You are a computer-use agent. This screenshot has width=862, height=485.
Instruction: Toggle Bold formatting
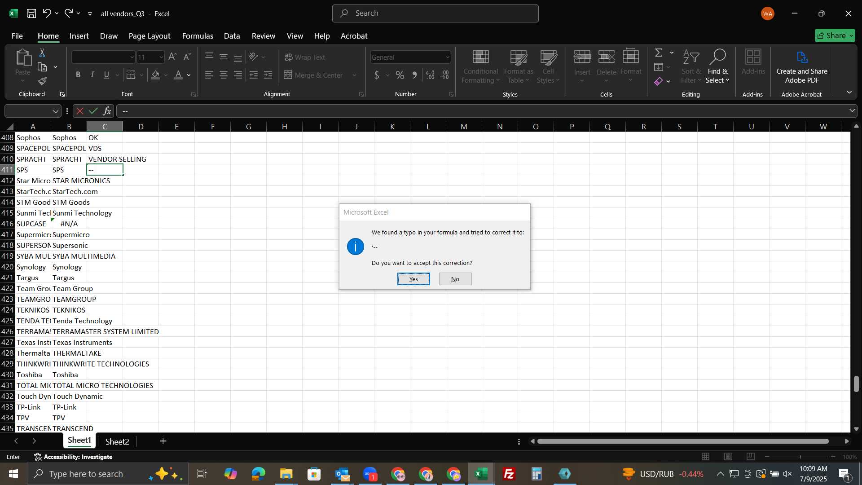tap(78, 75)
